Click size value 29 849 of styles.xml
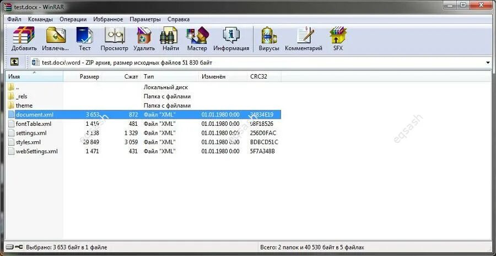The width and height of the screenshot is (496, 256). pos(91,142)
